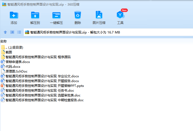Click the 一键解压 one-click extract icon
Viewport: 193px width, 131px height.
[x=56, y=15]
